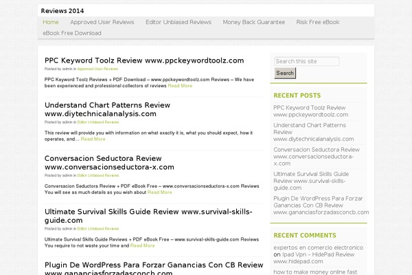The image size is (412, 275).
Task: Open recent post Conversacion Seductora Review
Action: (317, 156)
